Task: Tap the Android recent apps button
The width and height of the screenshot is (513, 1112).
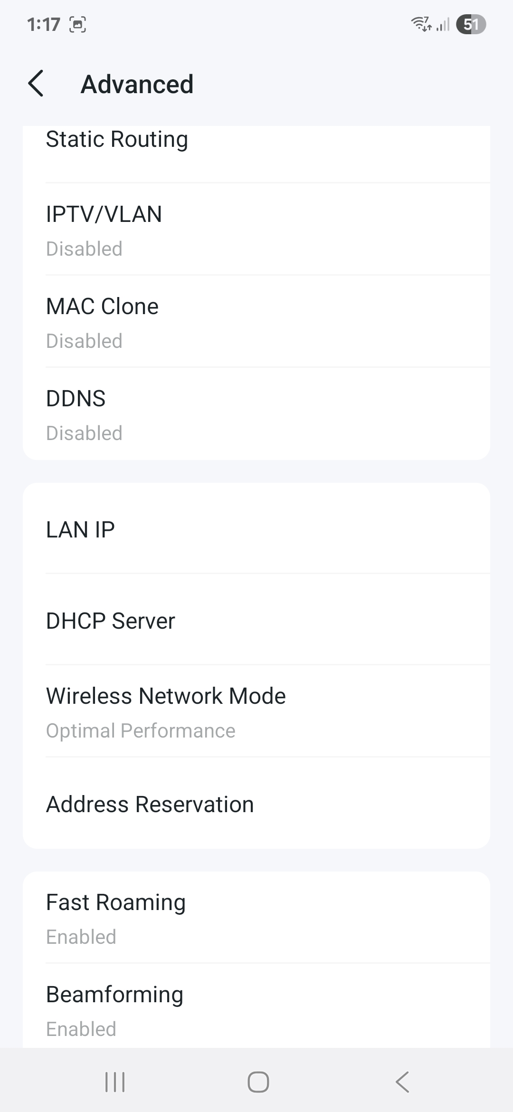Action: [115, 1082]
